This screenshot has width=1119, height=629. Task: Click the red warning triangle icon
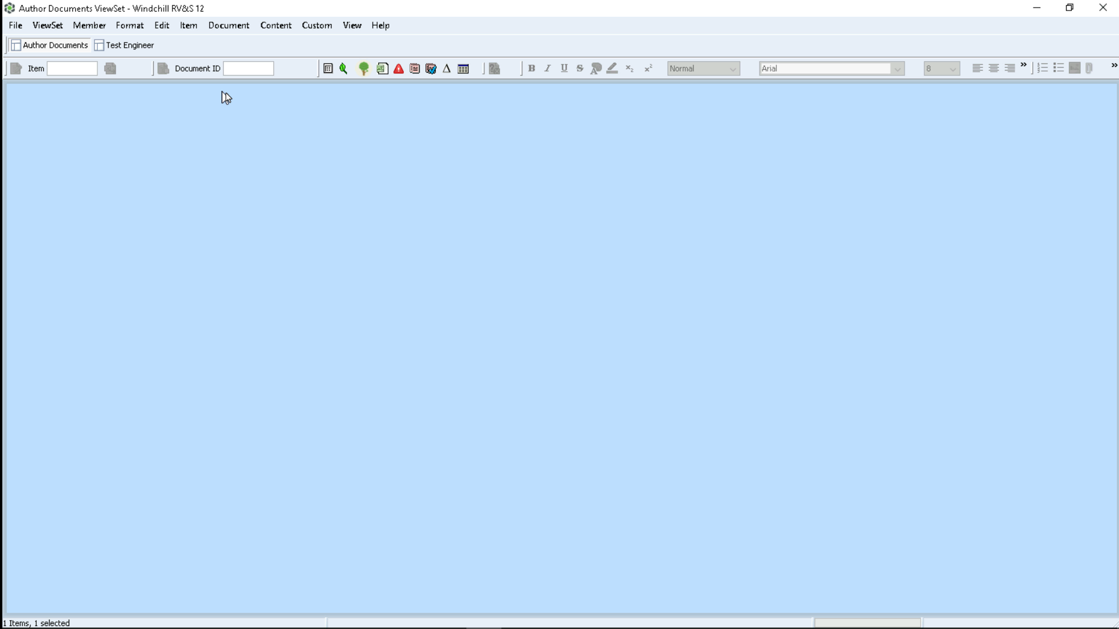pos(399,69)
